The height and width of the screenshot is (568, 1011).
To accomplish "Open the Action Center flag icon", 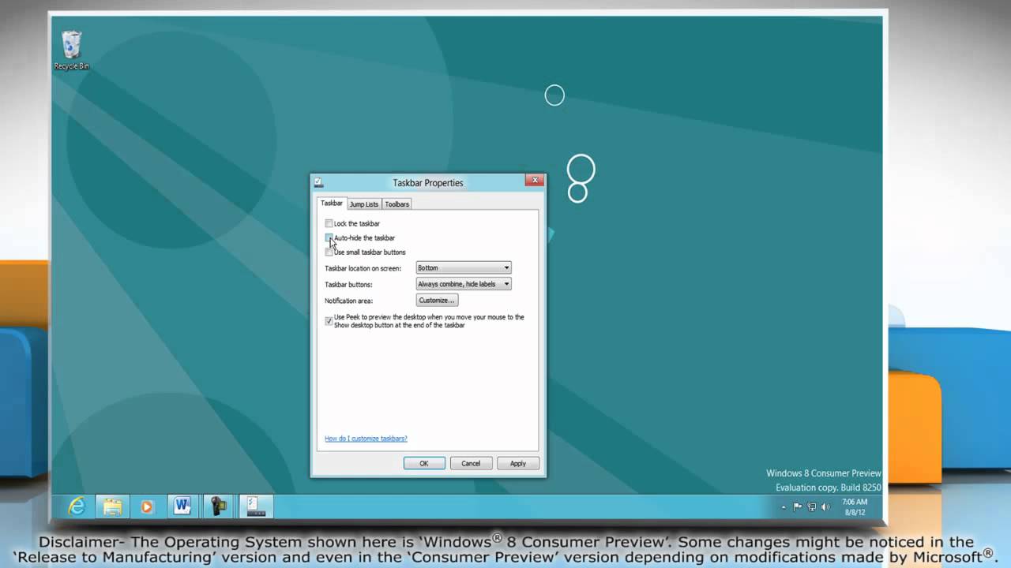I will pyautogui.click(x=798, y=507).
